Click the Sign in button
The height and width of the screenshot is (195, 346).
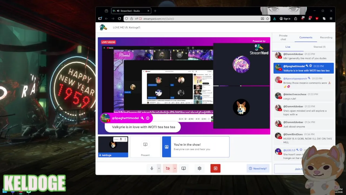[285, 19]
